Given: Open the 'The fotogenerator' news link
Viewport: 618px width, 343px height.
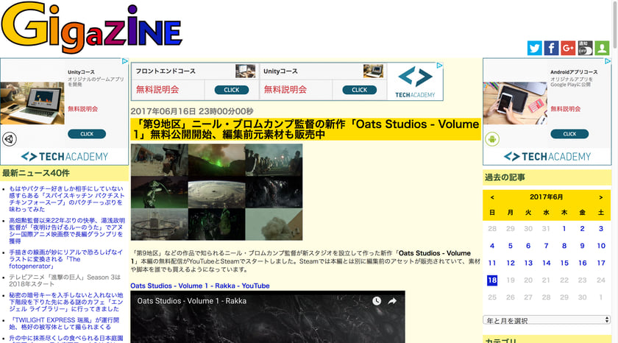Looking at the screenshot, I should pyautogui.click(x=65, y=259).
